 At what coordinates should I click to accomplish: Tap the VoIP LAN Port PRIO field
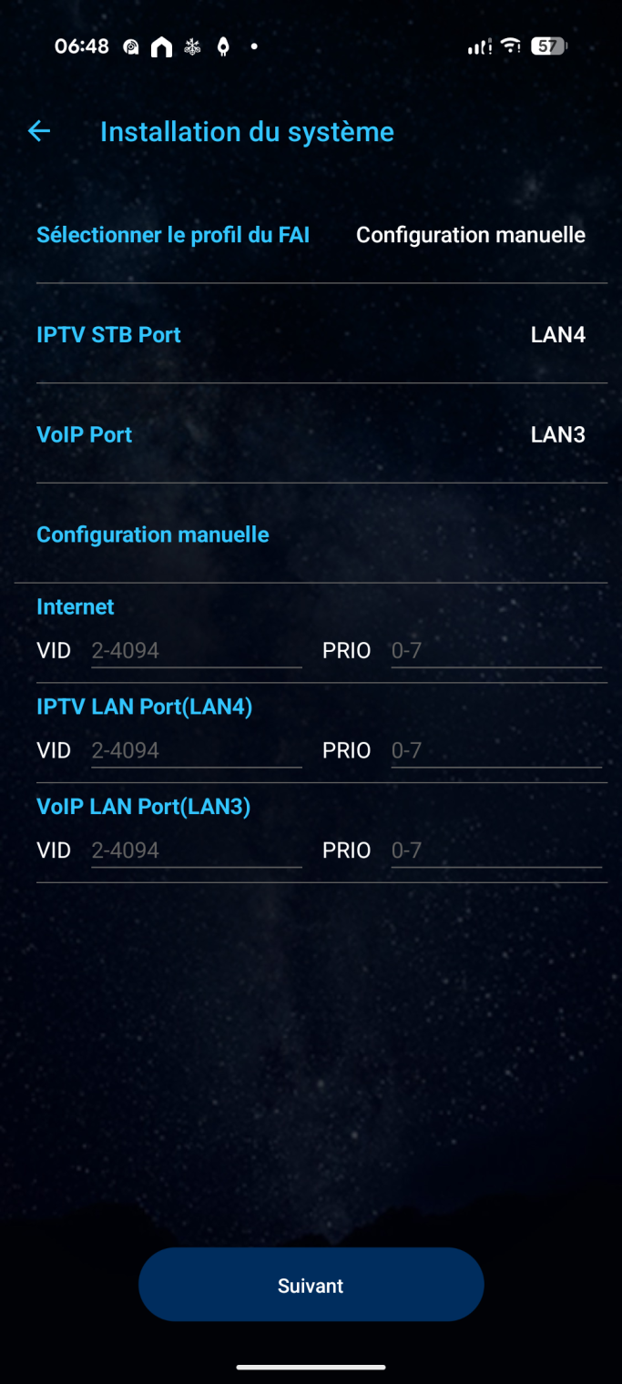495,850
